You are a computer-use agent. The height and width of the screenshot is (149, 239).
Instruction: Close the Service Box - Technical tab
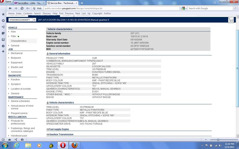pos(76,3)
